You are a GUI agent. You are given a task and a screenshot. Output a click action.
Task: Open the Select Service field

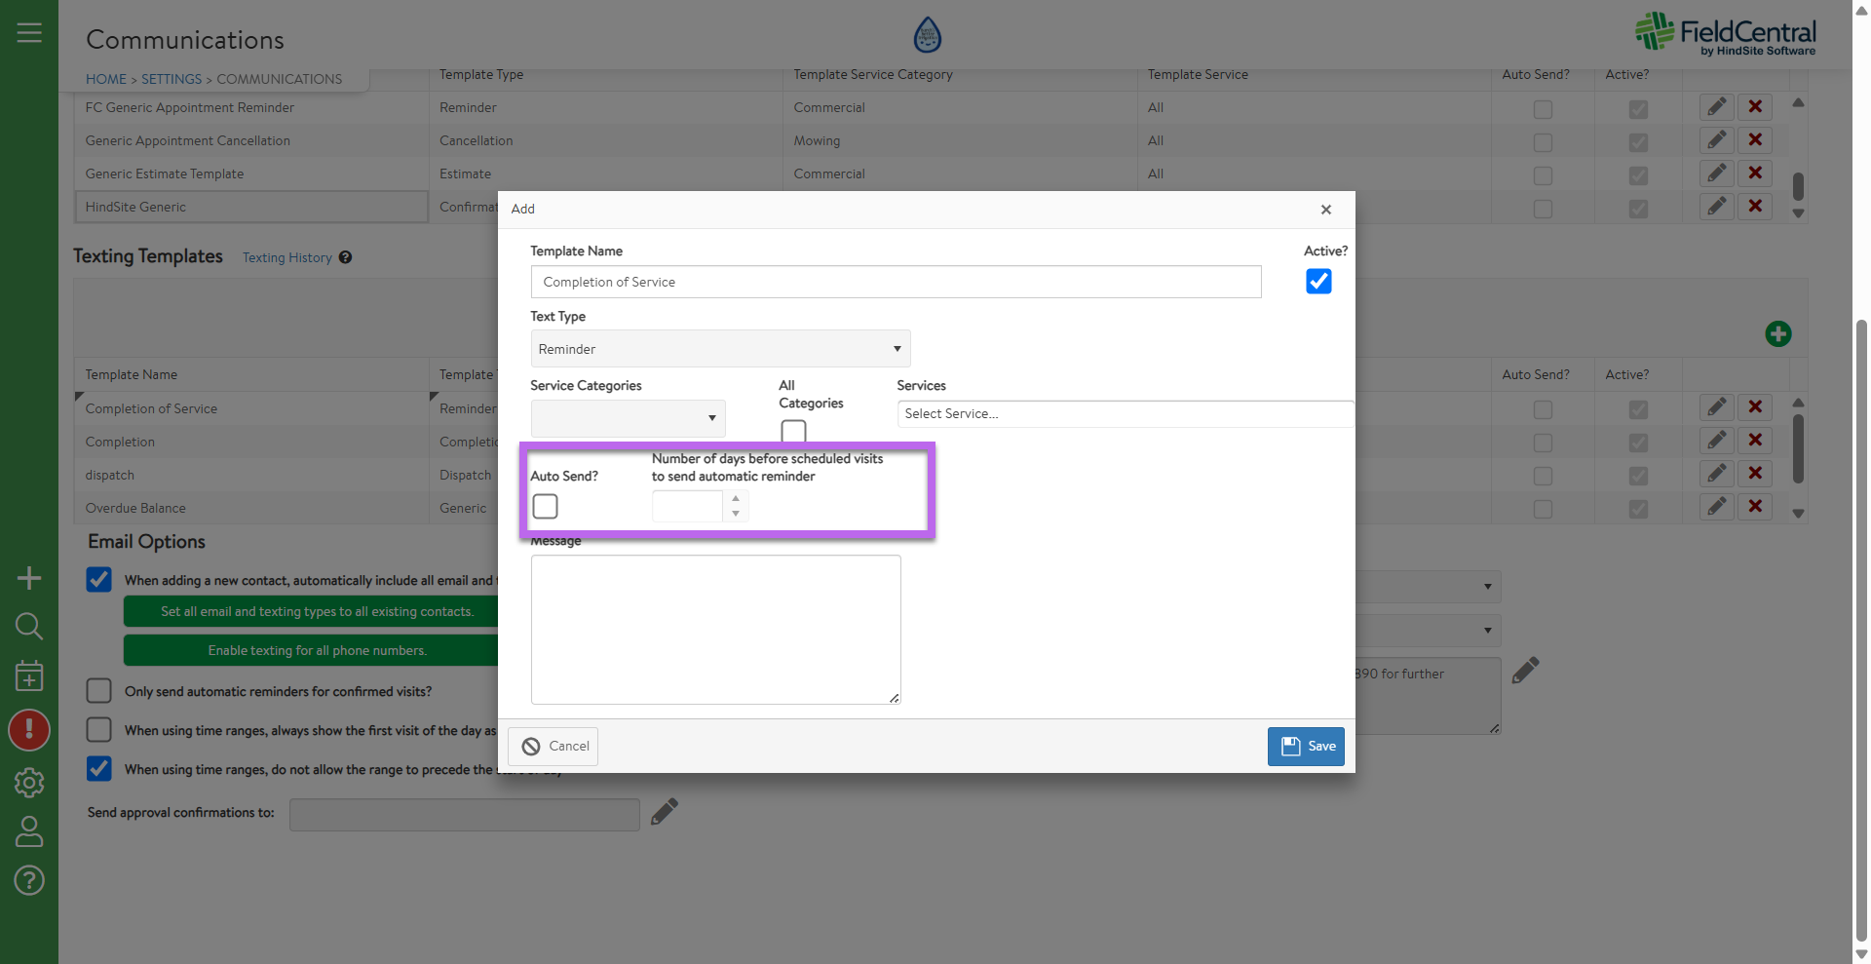[x=1125, y=414]
